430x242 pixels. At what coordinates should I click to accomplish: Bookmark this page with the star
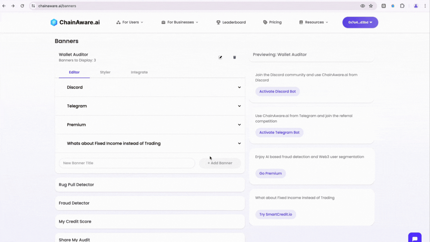pyautogui.click(x=371, y=6)
